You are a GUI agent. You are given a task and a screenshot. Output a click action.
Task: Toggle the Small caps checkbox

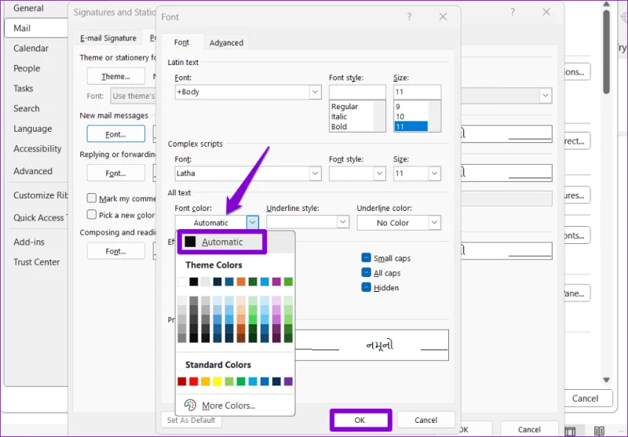pos(366,257)
